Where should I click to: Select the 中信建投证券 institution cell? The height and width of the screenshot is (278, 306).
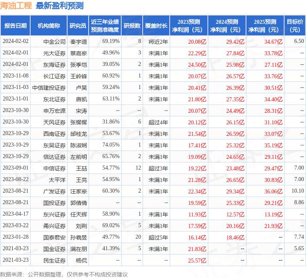pos(49,88)
